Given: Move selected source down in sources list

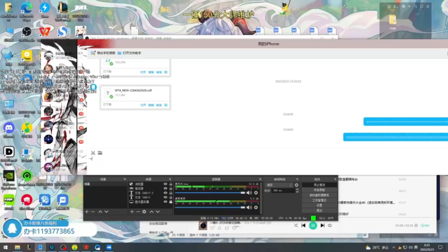Looking at the screenshot, I should coord(158,212).
